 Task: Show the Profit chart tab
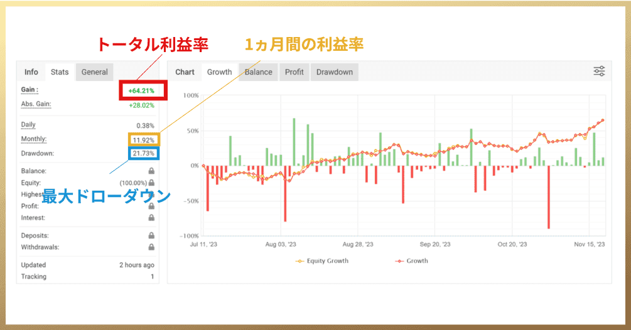click(x=294, y=72)
